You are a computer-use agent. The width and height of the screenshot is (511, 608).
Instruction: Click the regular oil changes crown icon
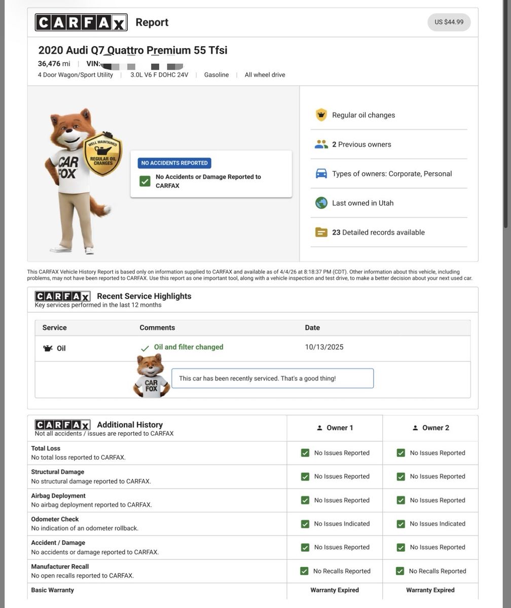coord(321,115)
